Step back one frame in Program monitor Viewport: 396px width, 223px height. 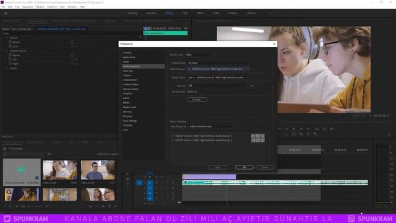pyautogui.click(x=286, y=129)
